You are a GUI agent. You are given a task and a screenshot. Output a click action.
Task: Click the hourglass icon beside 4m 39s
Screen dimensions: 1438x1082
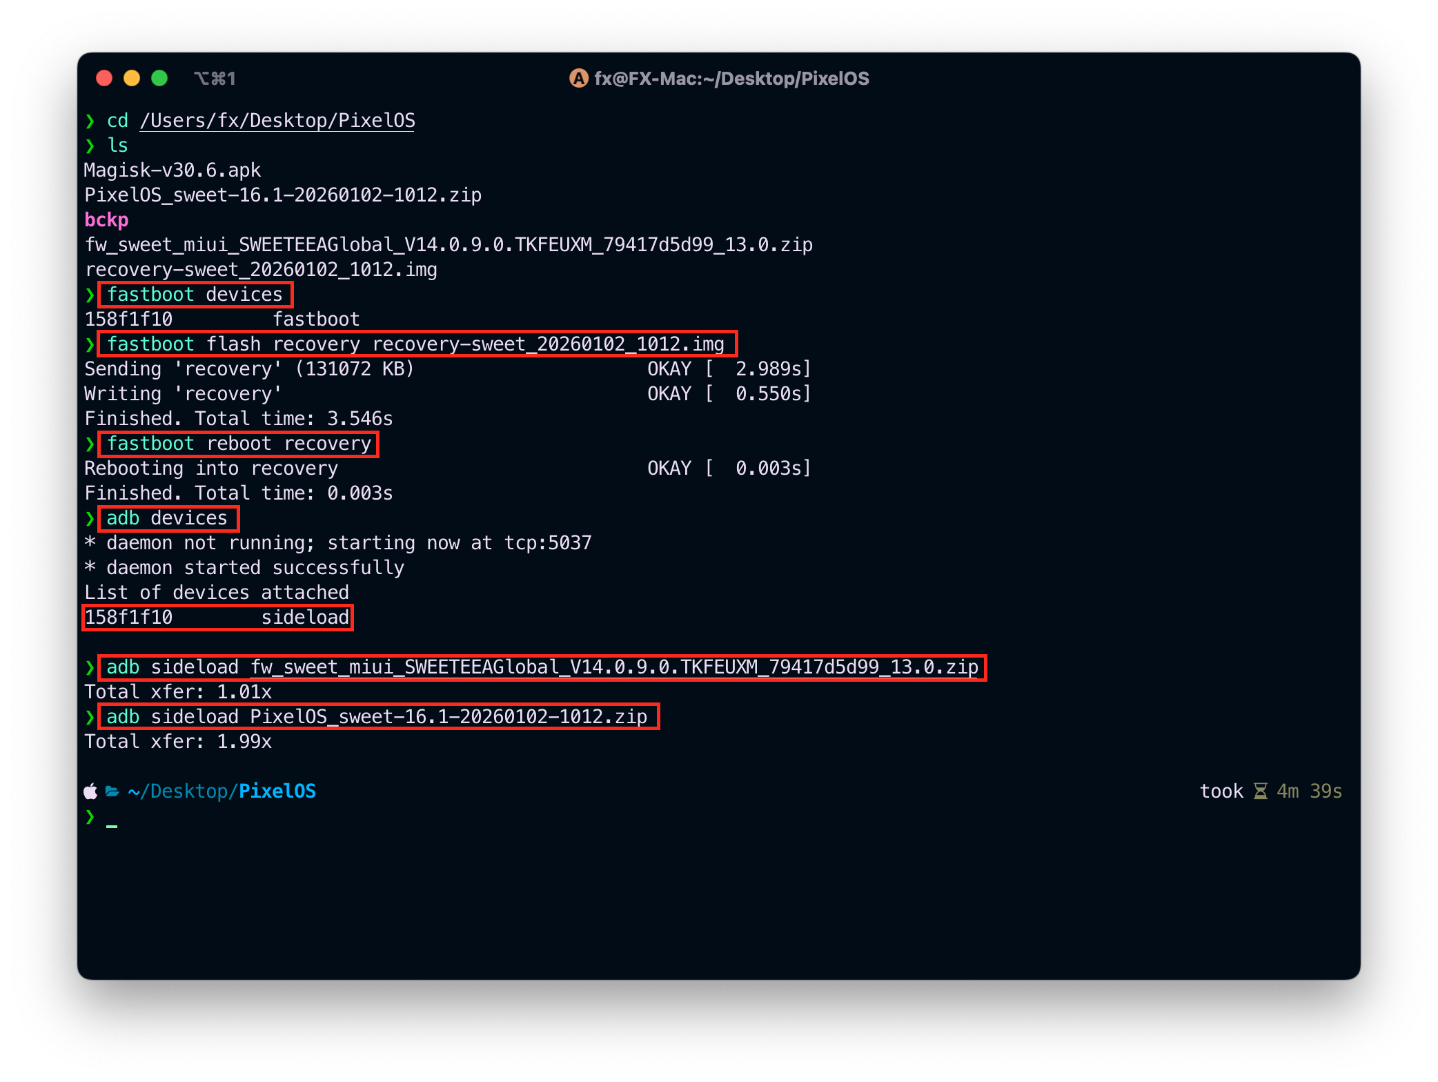(1260, 791)
